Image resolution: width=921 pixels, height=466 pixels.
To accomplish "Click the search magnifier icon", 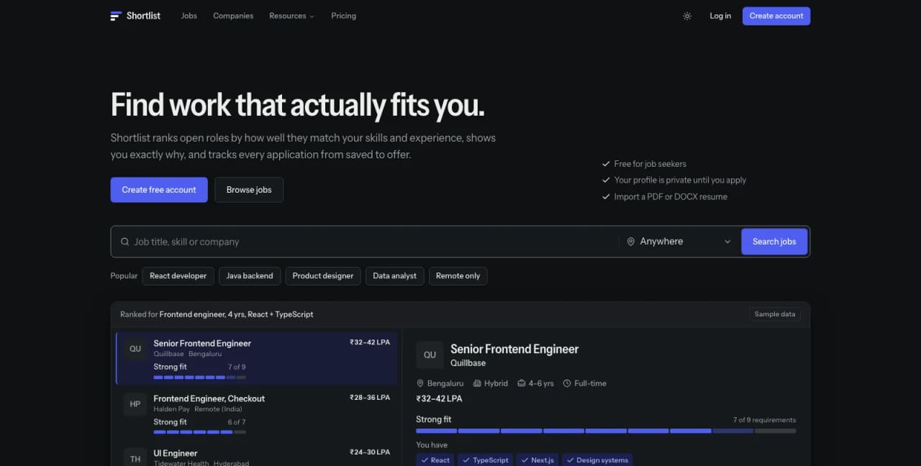I will pos(125,242).
